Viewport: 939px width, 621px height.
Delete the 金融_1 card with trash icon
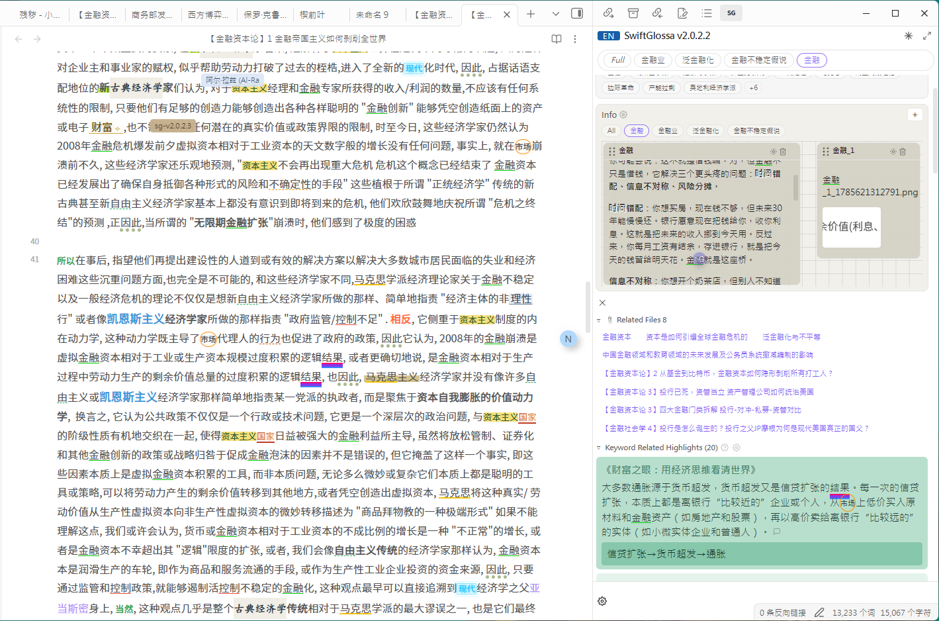(x=903, y=152)
